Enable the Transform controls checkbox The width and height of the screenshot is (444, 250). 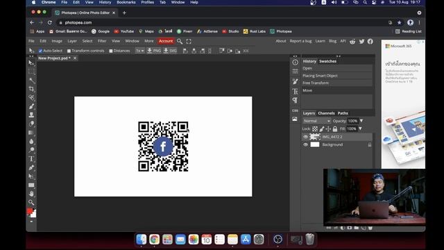click(x=69, y=51)
